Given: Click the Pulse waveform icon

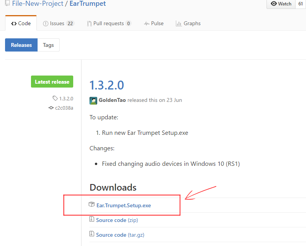Looking at the screenshot, I should coord(147,24).
